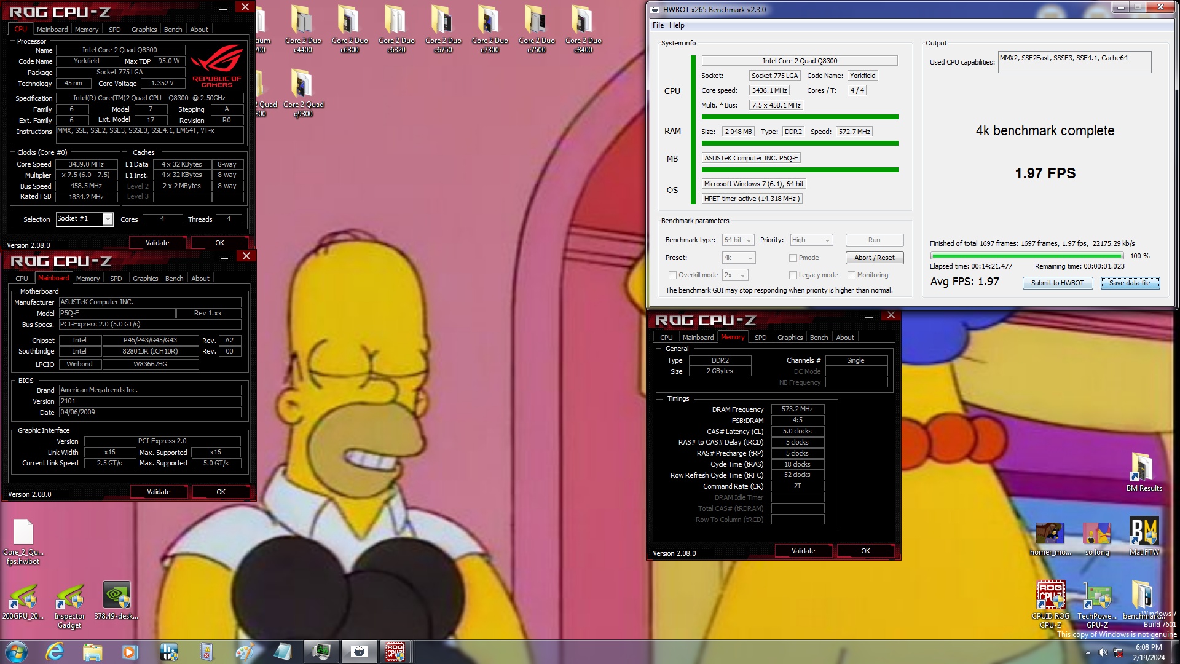Click the Run button in HWBOT x265
Viewport: 1180px width, 664px height.
[x=875, y=240]
